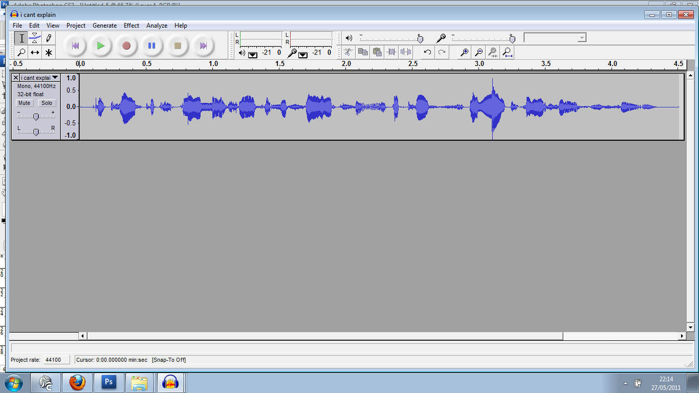699x393 pixels.
Task: Select the Multi-Tool mode
Action: pyautogui.click(x=49, y=52)
